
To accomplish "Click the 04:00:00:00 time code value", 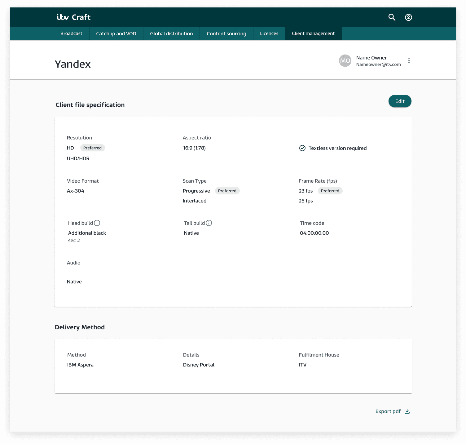I will coord(314,233).
